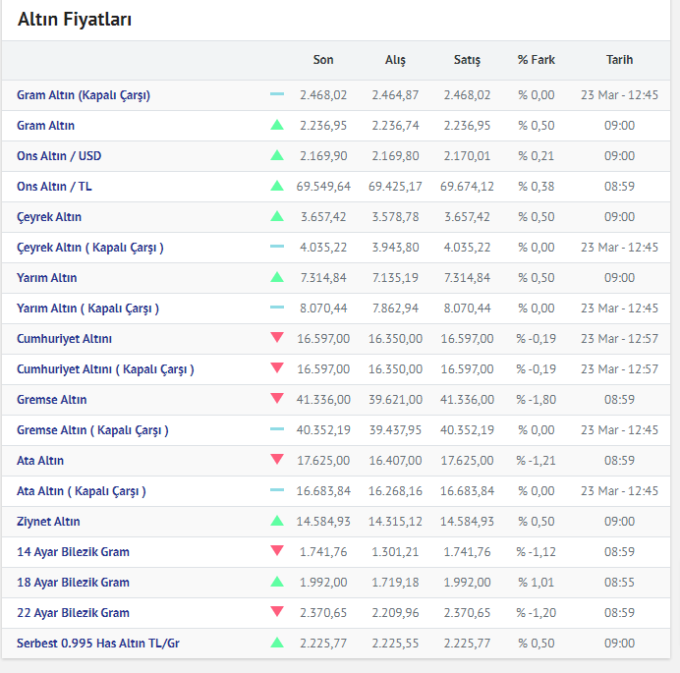This screenshot has height=673, width=680.
Task: Open Yarım Altın ( Kapalı Çarşı ) link
Action: tap(88, 308)
